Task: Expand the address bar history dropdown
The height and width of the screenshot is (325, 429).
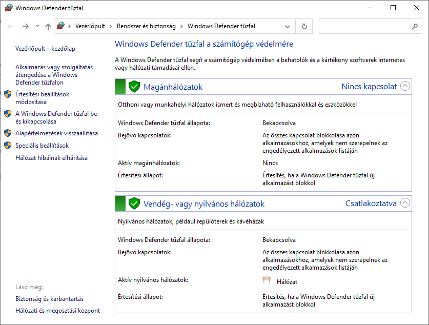Action: coord(287,27)
